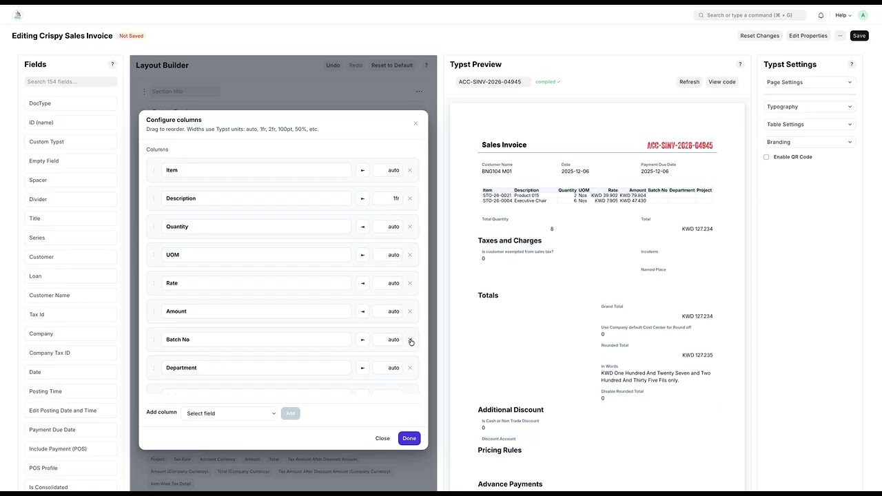Toggle alignment for the Amount column
The height and width of the screenshot is (496, 882).
coord(362,311)
